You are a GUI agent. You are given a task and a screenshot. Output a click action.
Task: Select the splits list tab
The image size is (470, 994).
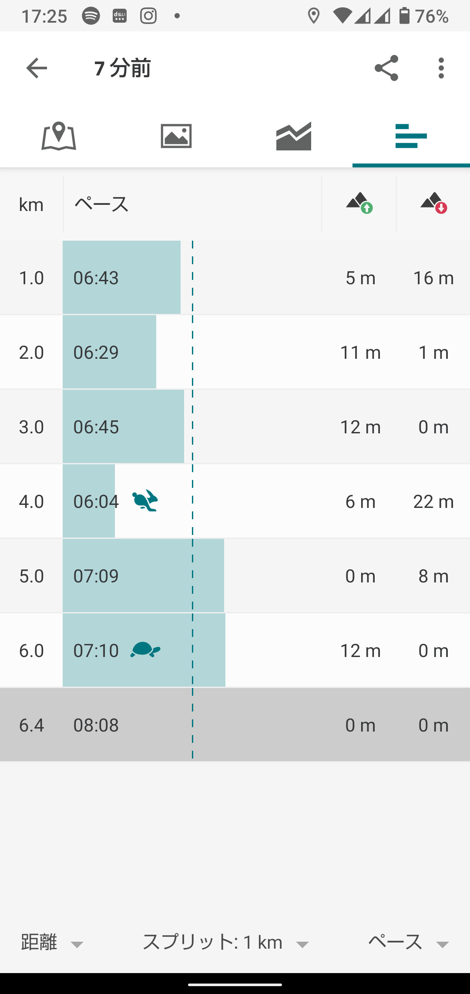point(411,136)
